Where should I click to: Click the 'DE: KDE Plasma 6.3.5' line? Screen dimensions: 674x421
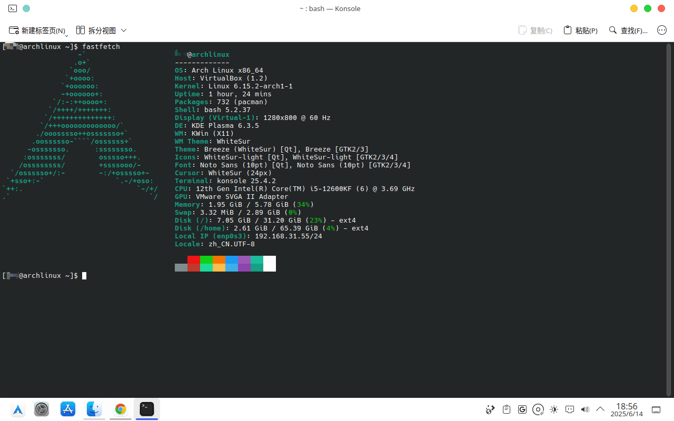pos(217,125)
